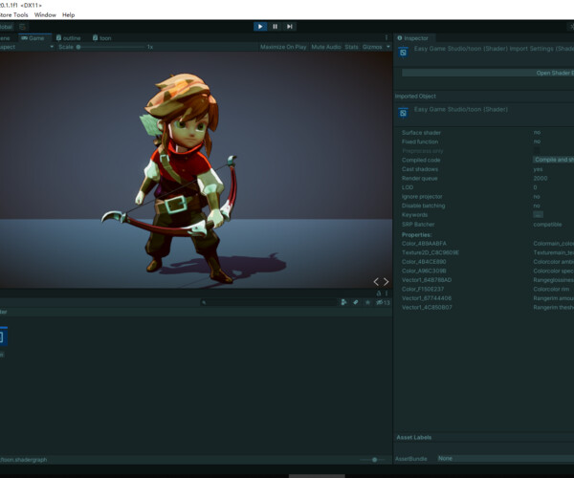The width and height of the screenshot is (574, 478).
Task: Click the Compile and show code button
Action: coord(553,160)
